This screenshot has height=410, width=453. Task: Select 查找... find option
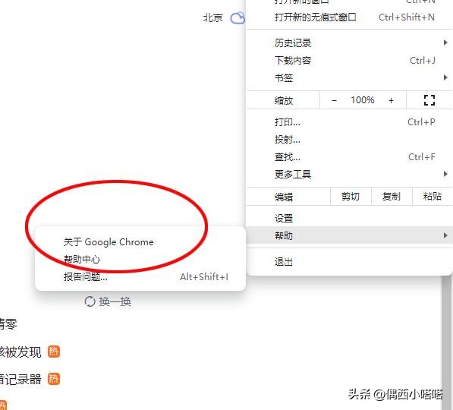click(349, 157)
